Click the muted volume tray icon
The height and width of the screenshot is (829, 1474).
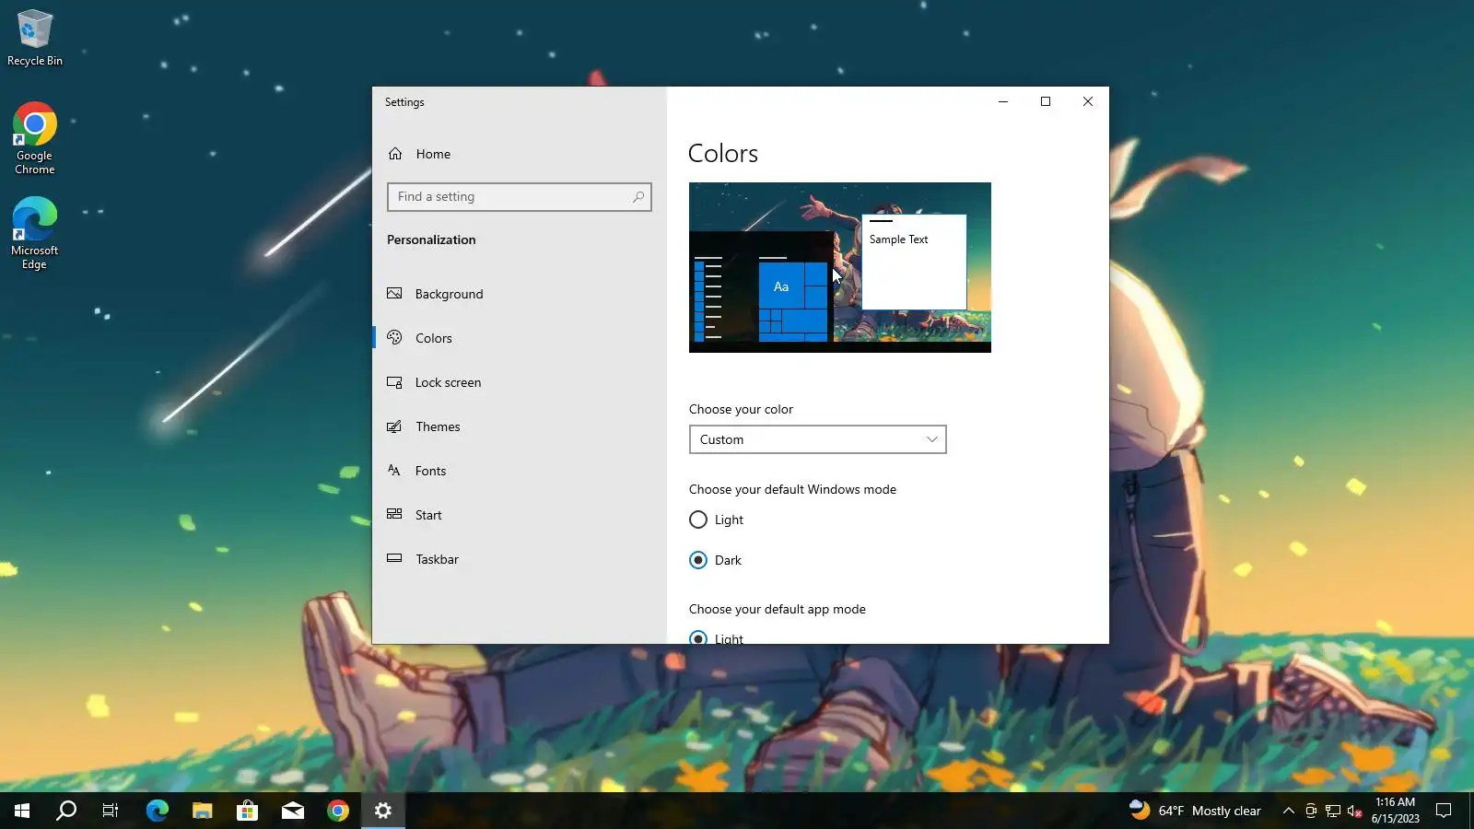1354,811
